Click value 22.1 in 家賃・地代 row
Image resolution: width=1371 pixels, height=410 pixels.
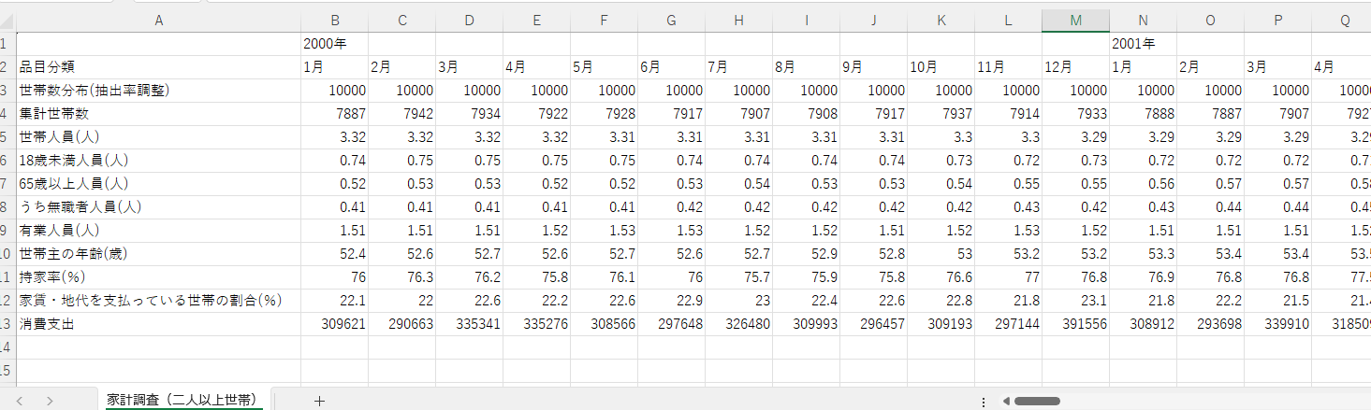tap(335, 301)
